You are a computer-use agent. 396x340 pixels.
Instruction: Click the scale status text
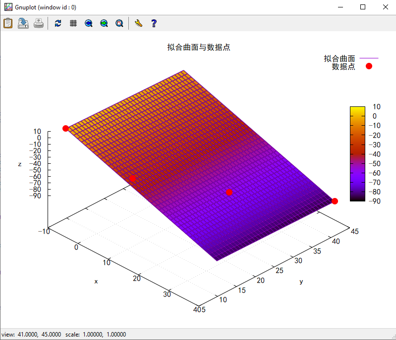pyautogui.click(x=96, y=335)
